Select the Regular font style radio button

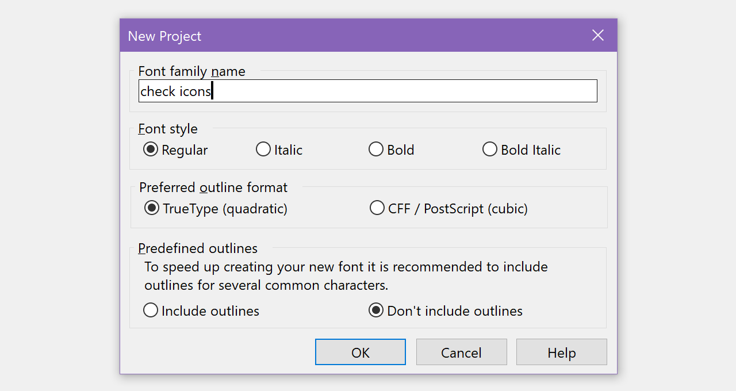click(x=151, y=149)
